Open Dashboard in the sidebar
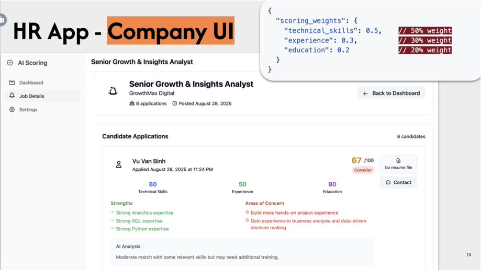481x270 pixels. pyautogui.click(x=31, y=83)
